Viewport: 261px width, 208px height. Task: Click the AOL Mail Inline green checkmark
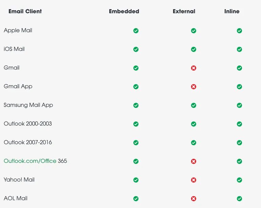click(239, 199)
